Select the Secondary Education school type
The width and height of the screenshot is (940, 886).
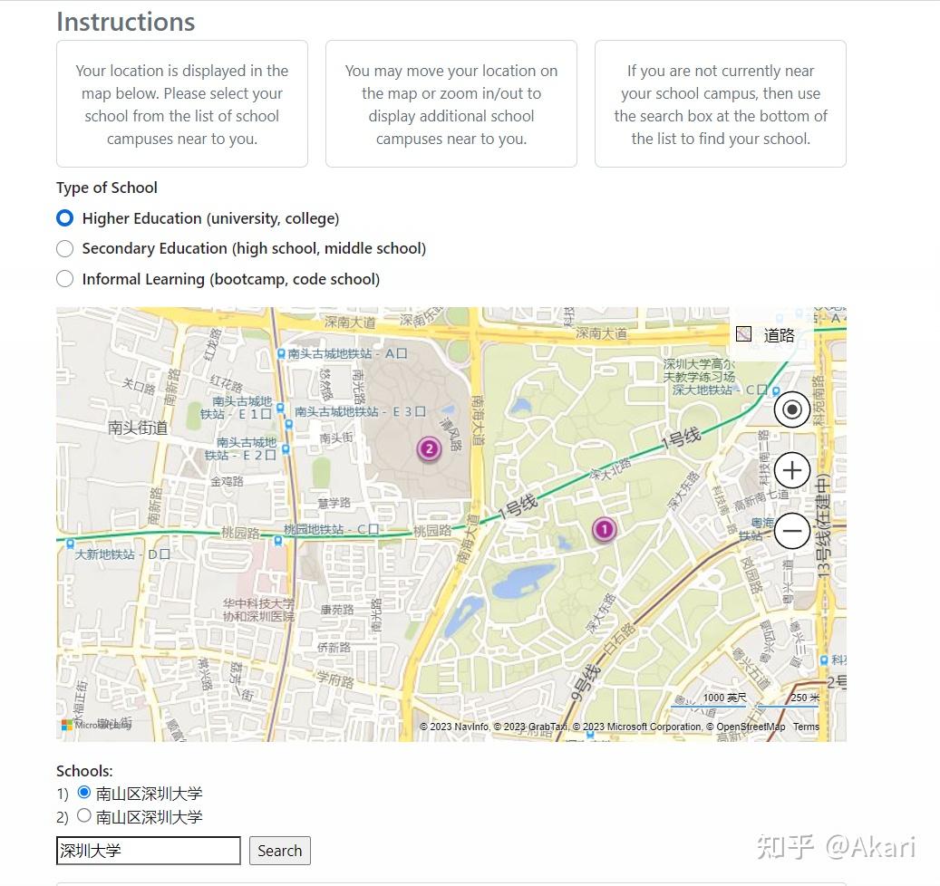click(x=64, y=248)
